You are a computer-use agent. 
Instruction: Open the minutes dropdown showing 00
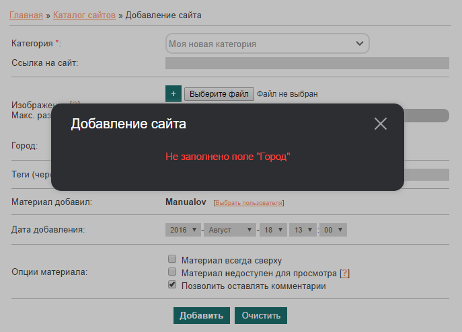[x=334, y=230]
